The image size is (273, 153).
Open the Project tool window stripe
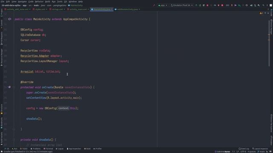click(2, 13)
